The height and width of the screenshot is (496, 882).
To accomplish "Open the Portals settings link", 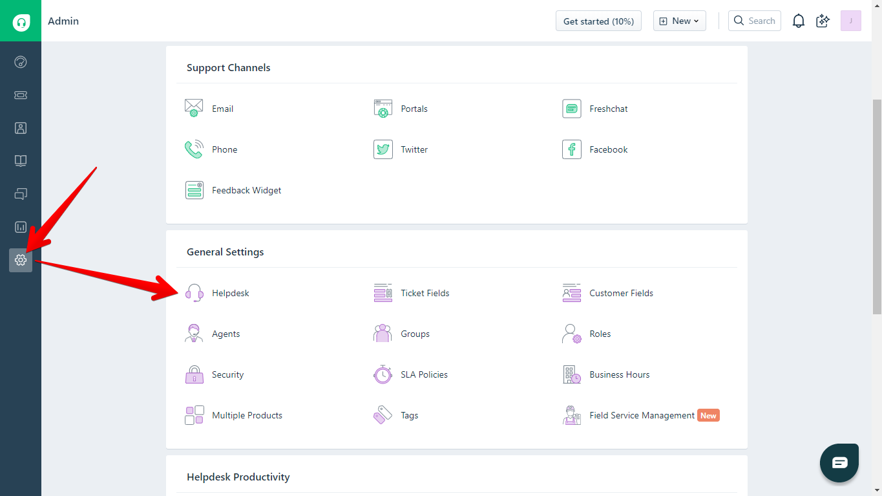I will 414,109.
